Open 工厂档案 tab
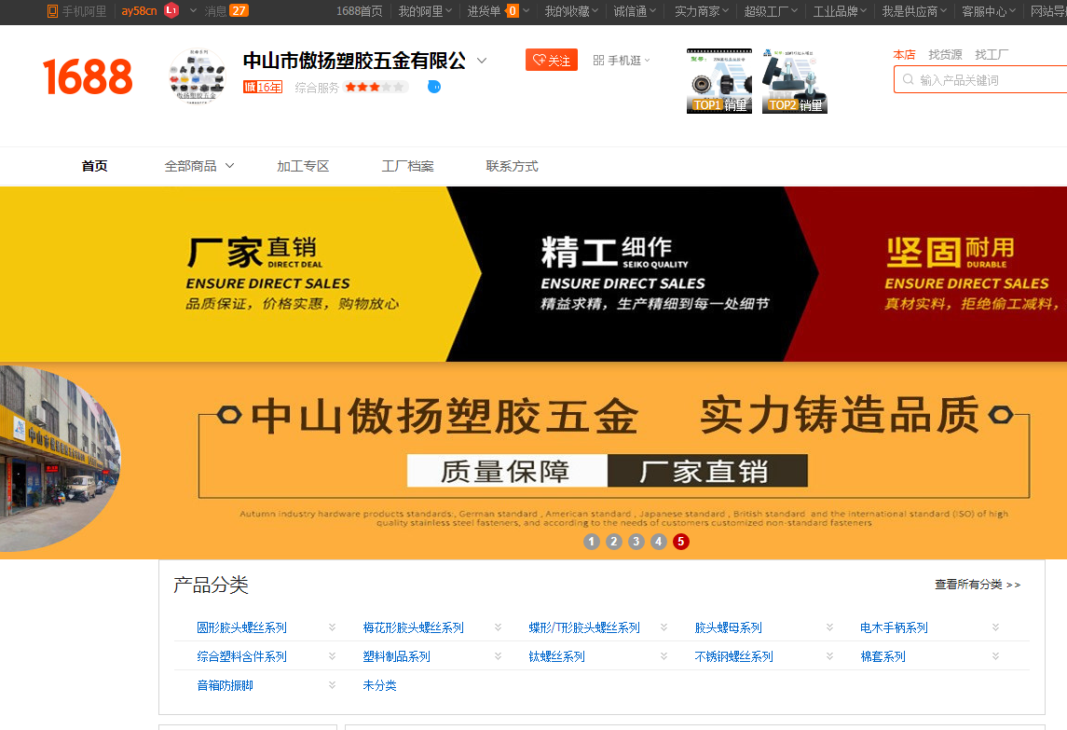This screenshot has height=730, width=1067. 407,166
